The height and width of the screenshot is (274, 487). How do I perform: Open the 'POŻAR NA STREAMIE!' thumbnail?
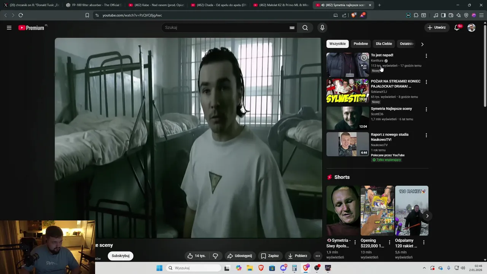click(x=348, y=91)
